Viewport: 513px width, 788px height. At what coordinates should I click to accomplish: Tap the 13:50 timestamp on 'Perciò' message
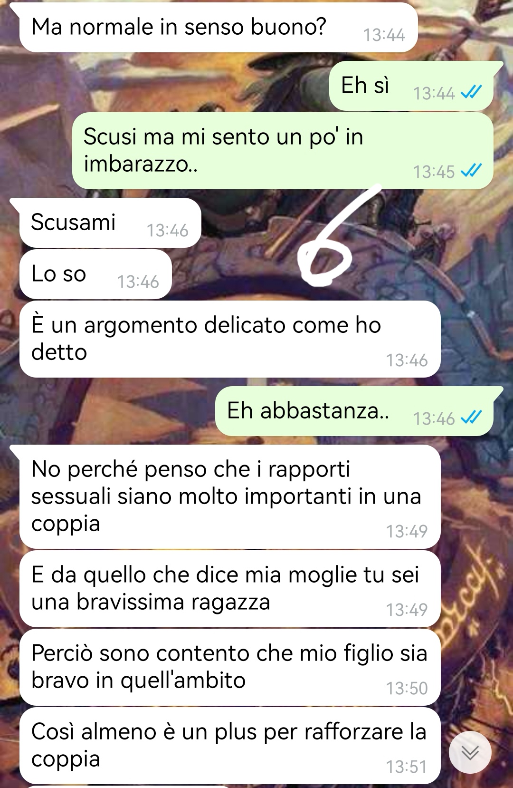point(407,688)
